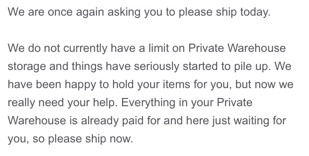Image resolution: width=309 pixels, height=156 pixels.
Task: Click the word "really"
Action: [21, 103]
